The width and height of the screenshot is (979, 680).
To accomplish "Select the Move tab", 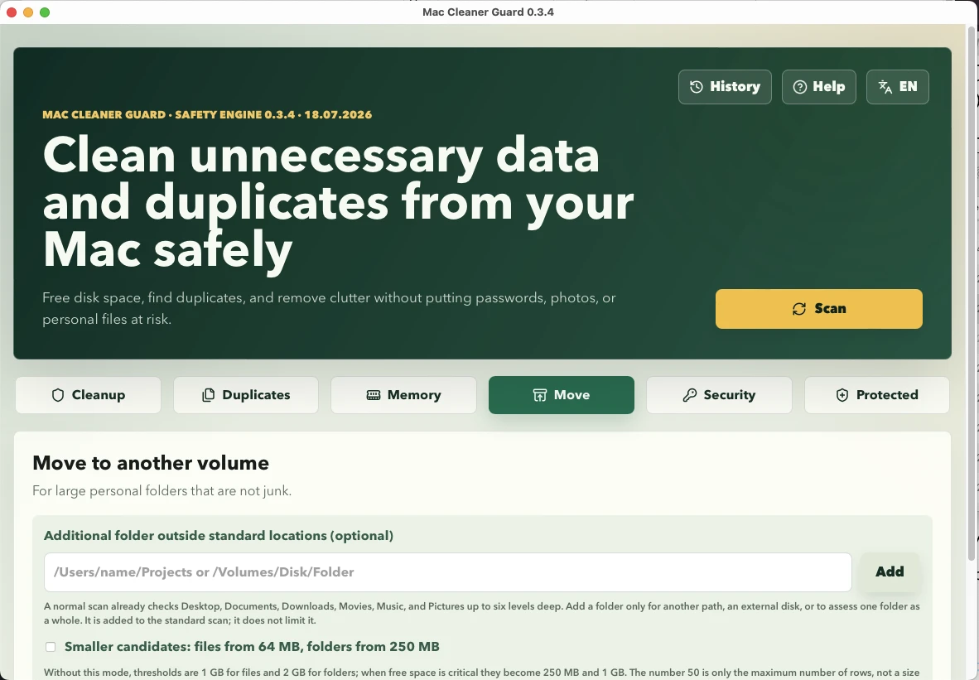I will (x=562, y=395).
